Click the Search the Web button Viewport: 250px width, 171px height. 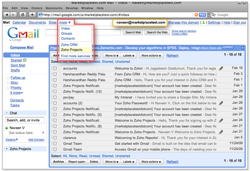click(157, 32)
